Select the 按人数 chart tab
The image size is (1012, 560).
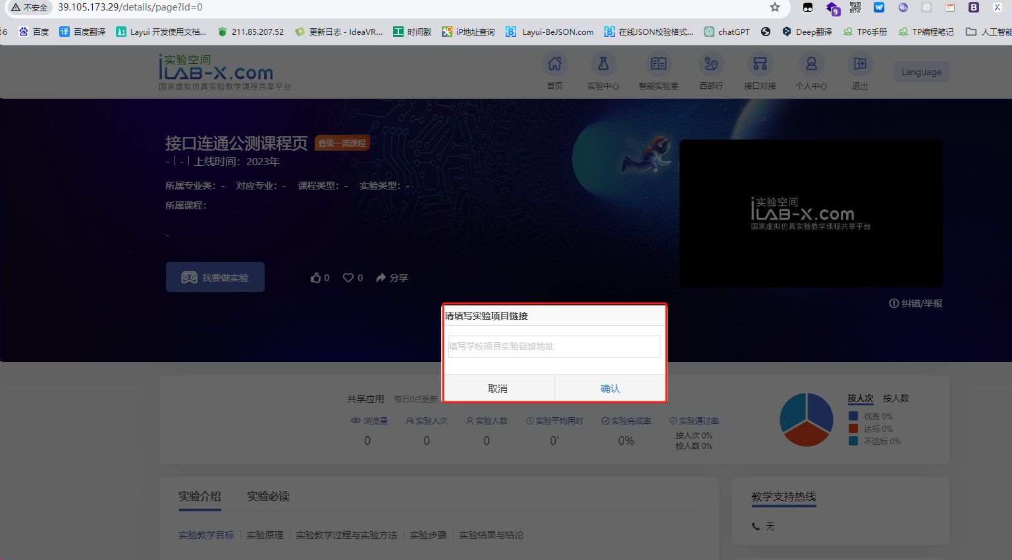[x=896, y=398]
